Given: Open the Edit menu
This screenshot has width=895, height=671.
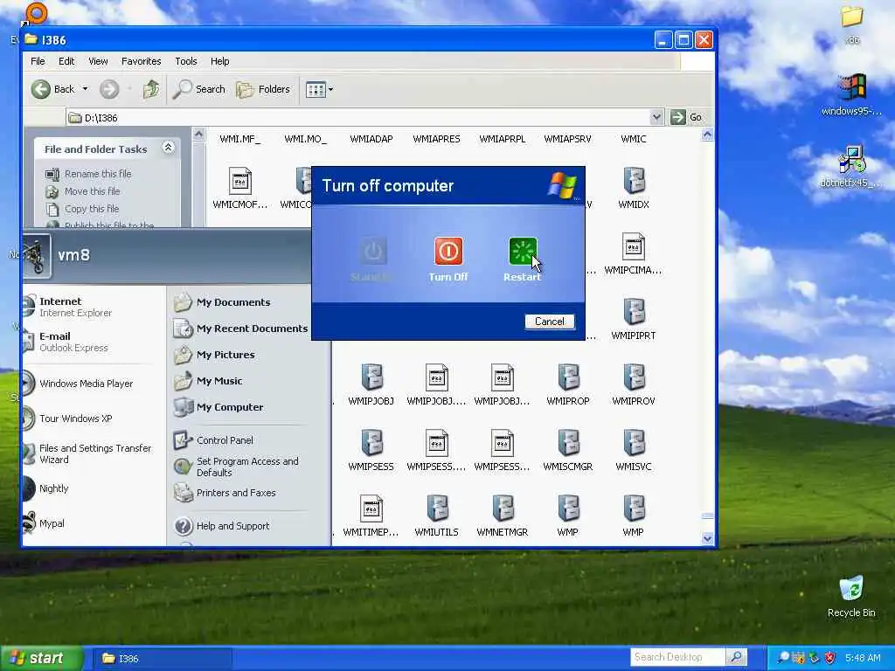Looking at the screenshot, I should pyautogui.click(x=66, y=61).
